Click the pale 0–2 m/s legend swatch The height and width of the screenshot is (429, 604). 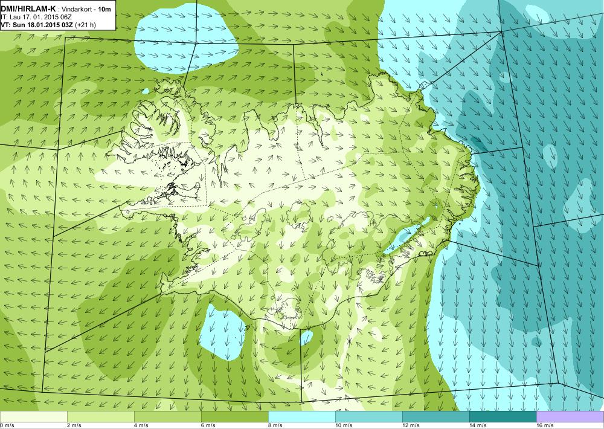coord(33,416)
